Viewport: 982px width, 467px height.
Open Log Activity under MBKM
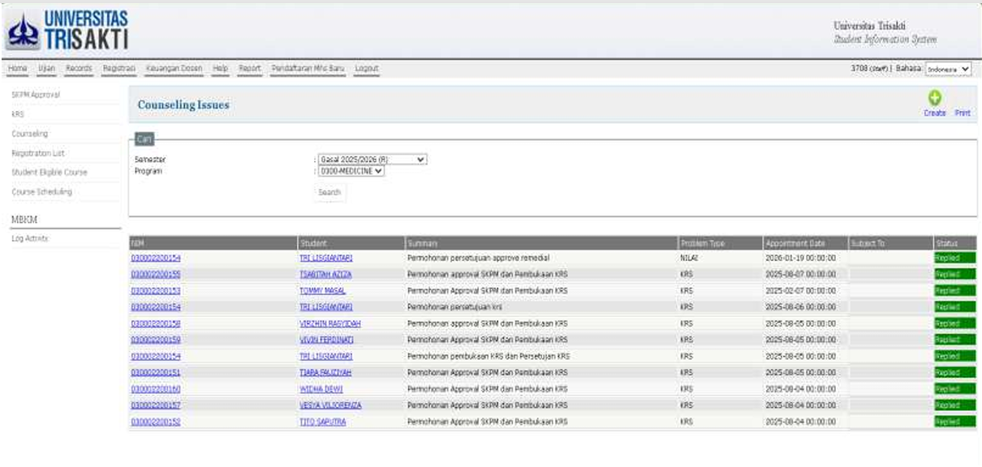29,238
